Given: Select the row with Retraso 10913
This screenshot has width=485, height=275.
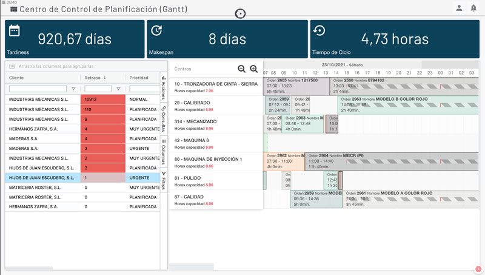Looking at the screenshot, I should [x=42, y=99].
